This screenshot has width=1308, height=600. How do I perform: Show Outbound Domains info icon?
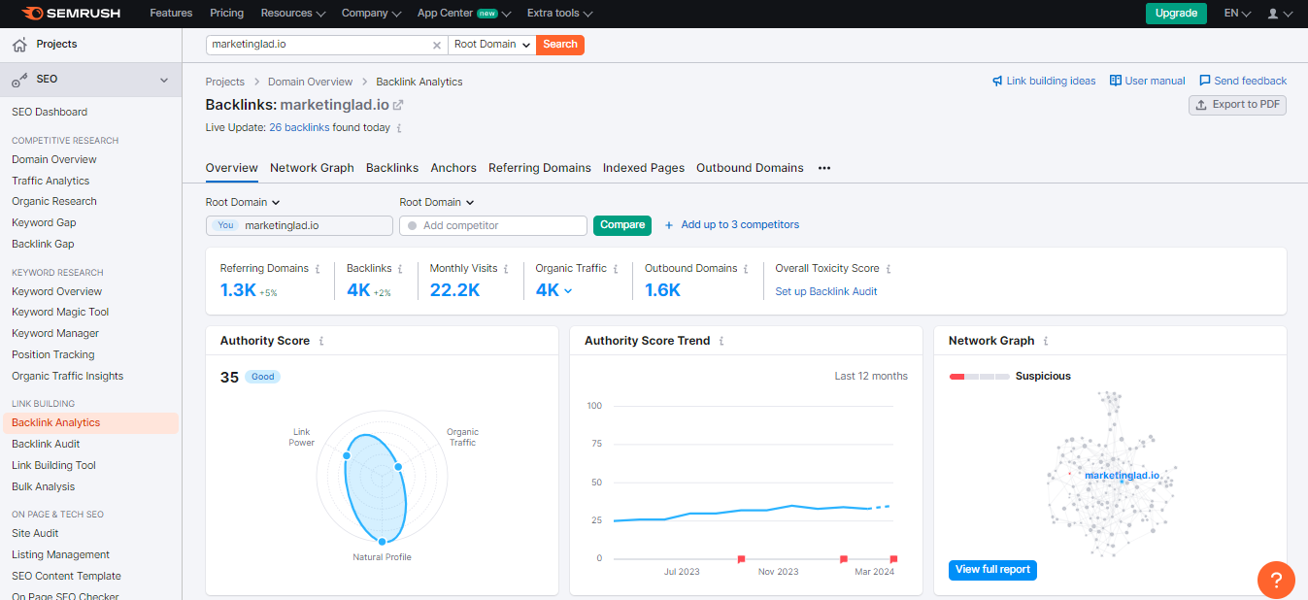point(746,269)
